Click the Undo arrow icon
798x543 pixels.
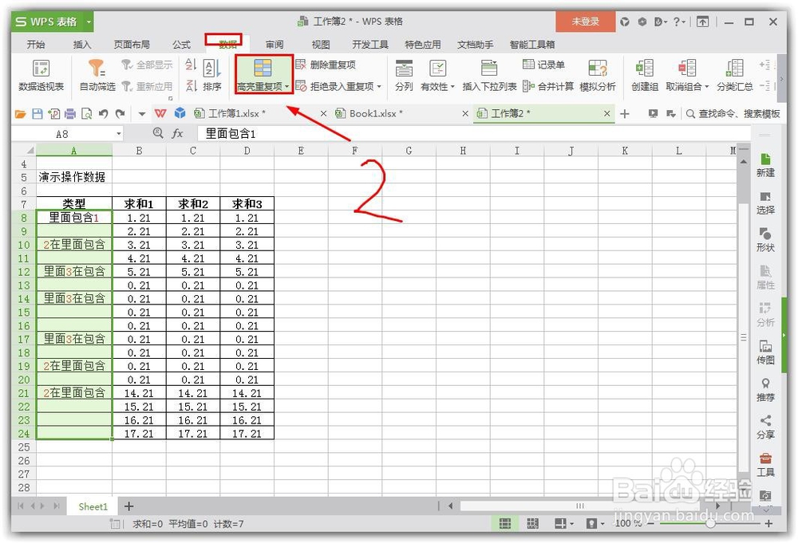coord(103,114)
